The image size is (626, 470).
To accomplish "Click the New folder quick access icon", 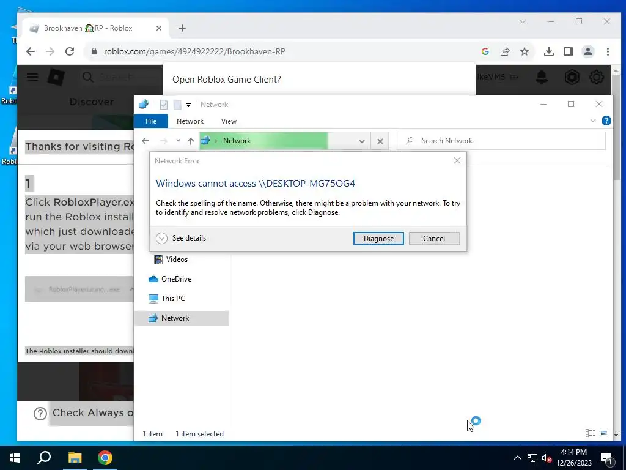I will 177,105.
